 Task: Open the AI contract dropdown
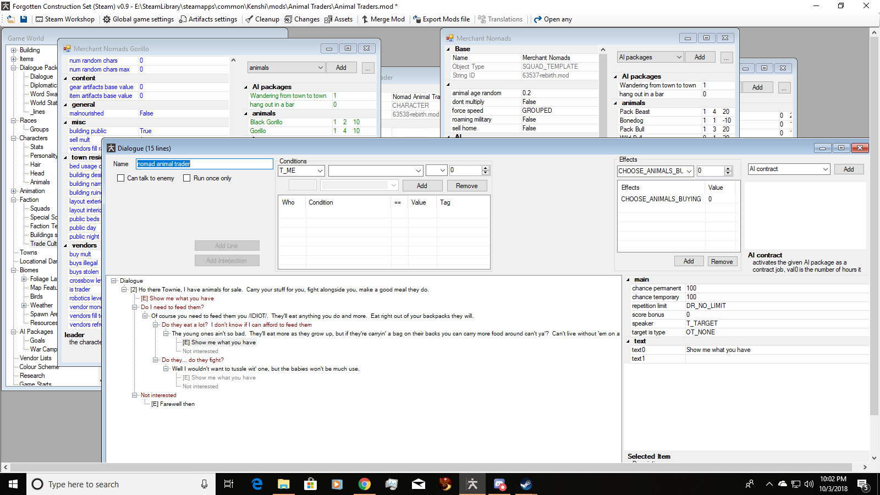pos(789,169)
